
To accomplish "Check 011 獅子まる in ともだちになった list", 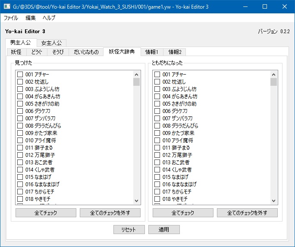I will pos(157,147).
